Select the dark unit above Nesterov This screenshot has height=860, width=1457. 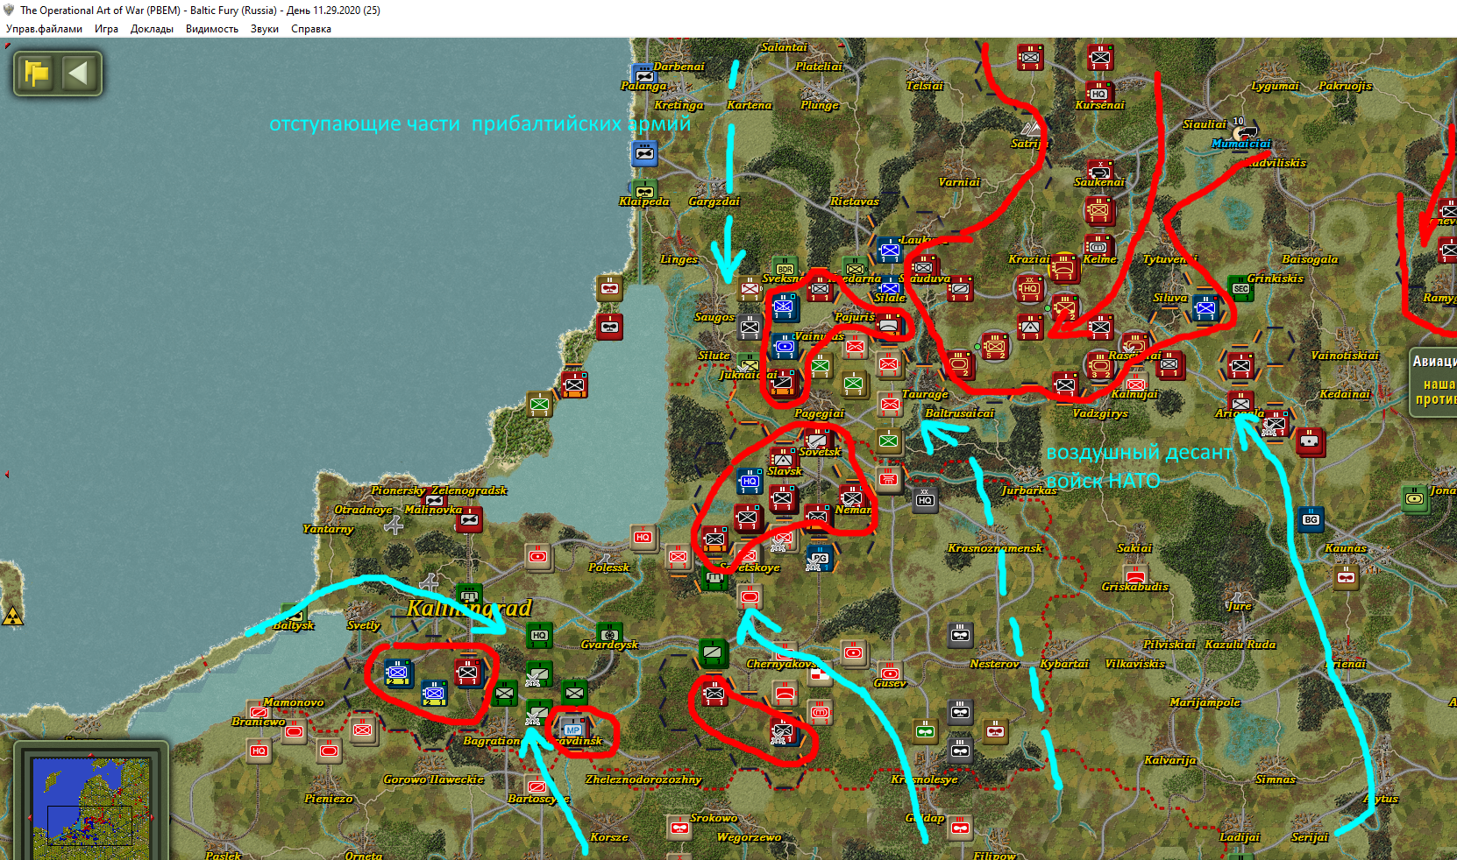click(x=960, y=634)
